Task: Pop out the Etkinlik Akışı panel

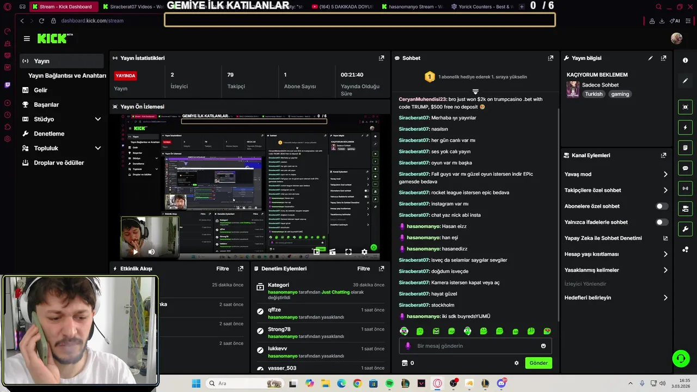Action: (241, 268)
